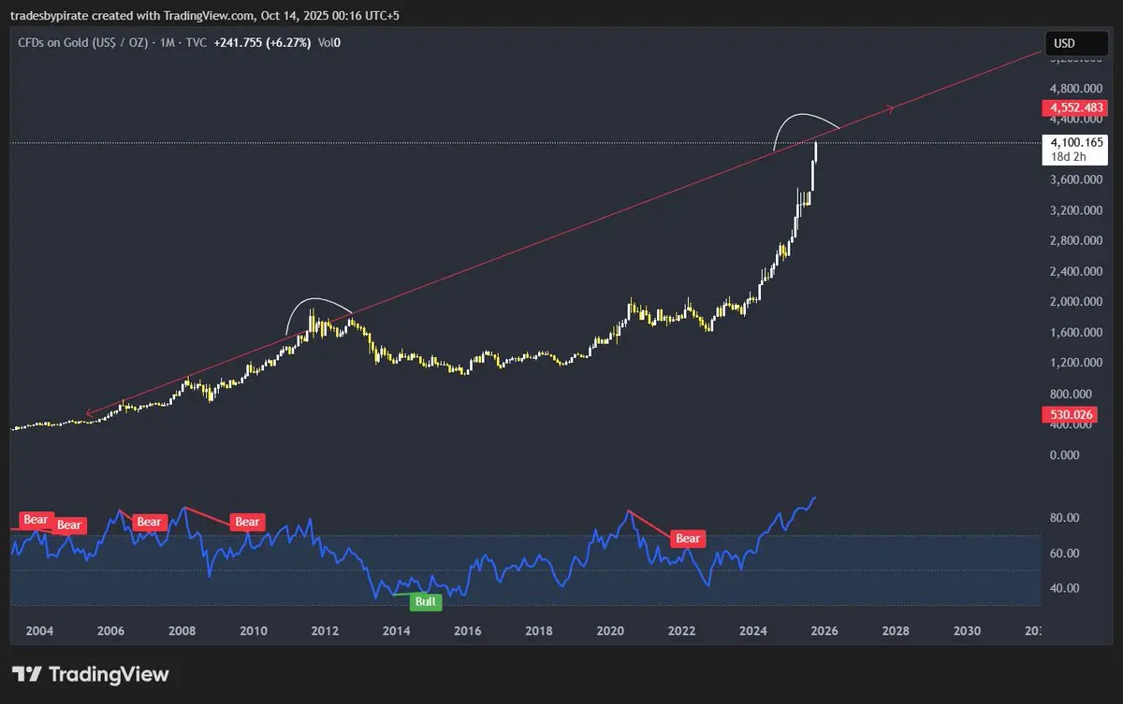
Task: Click the 2026 time axis label
Action: pyautogui.click(x=824, y=631)
